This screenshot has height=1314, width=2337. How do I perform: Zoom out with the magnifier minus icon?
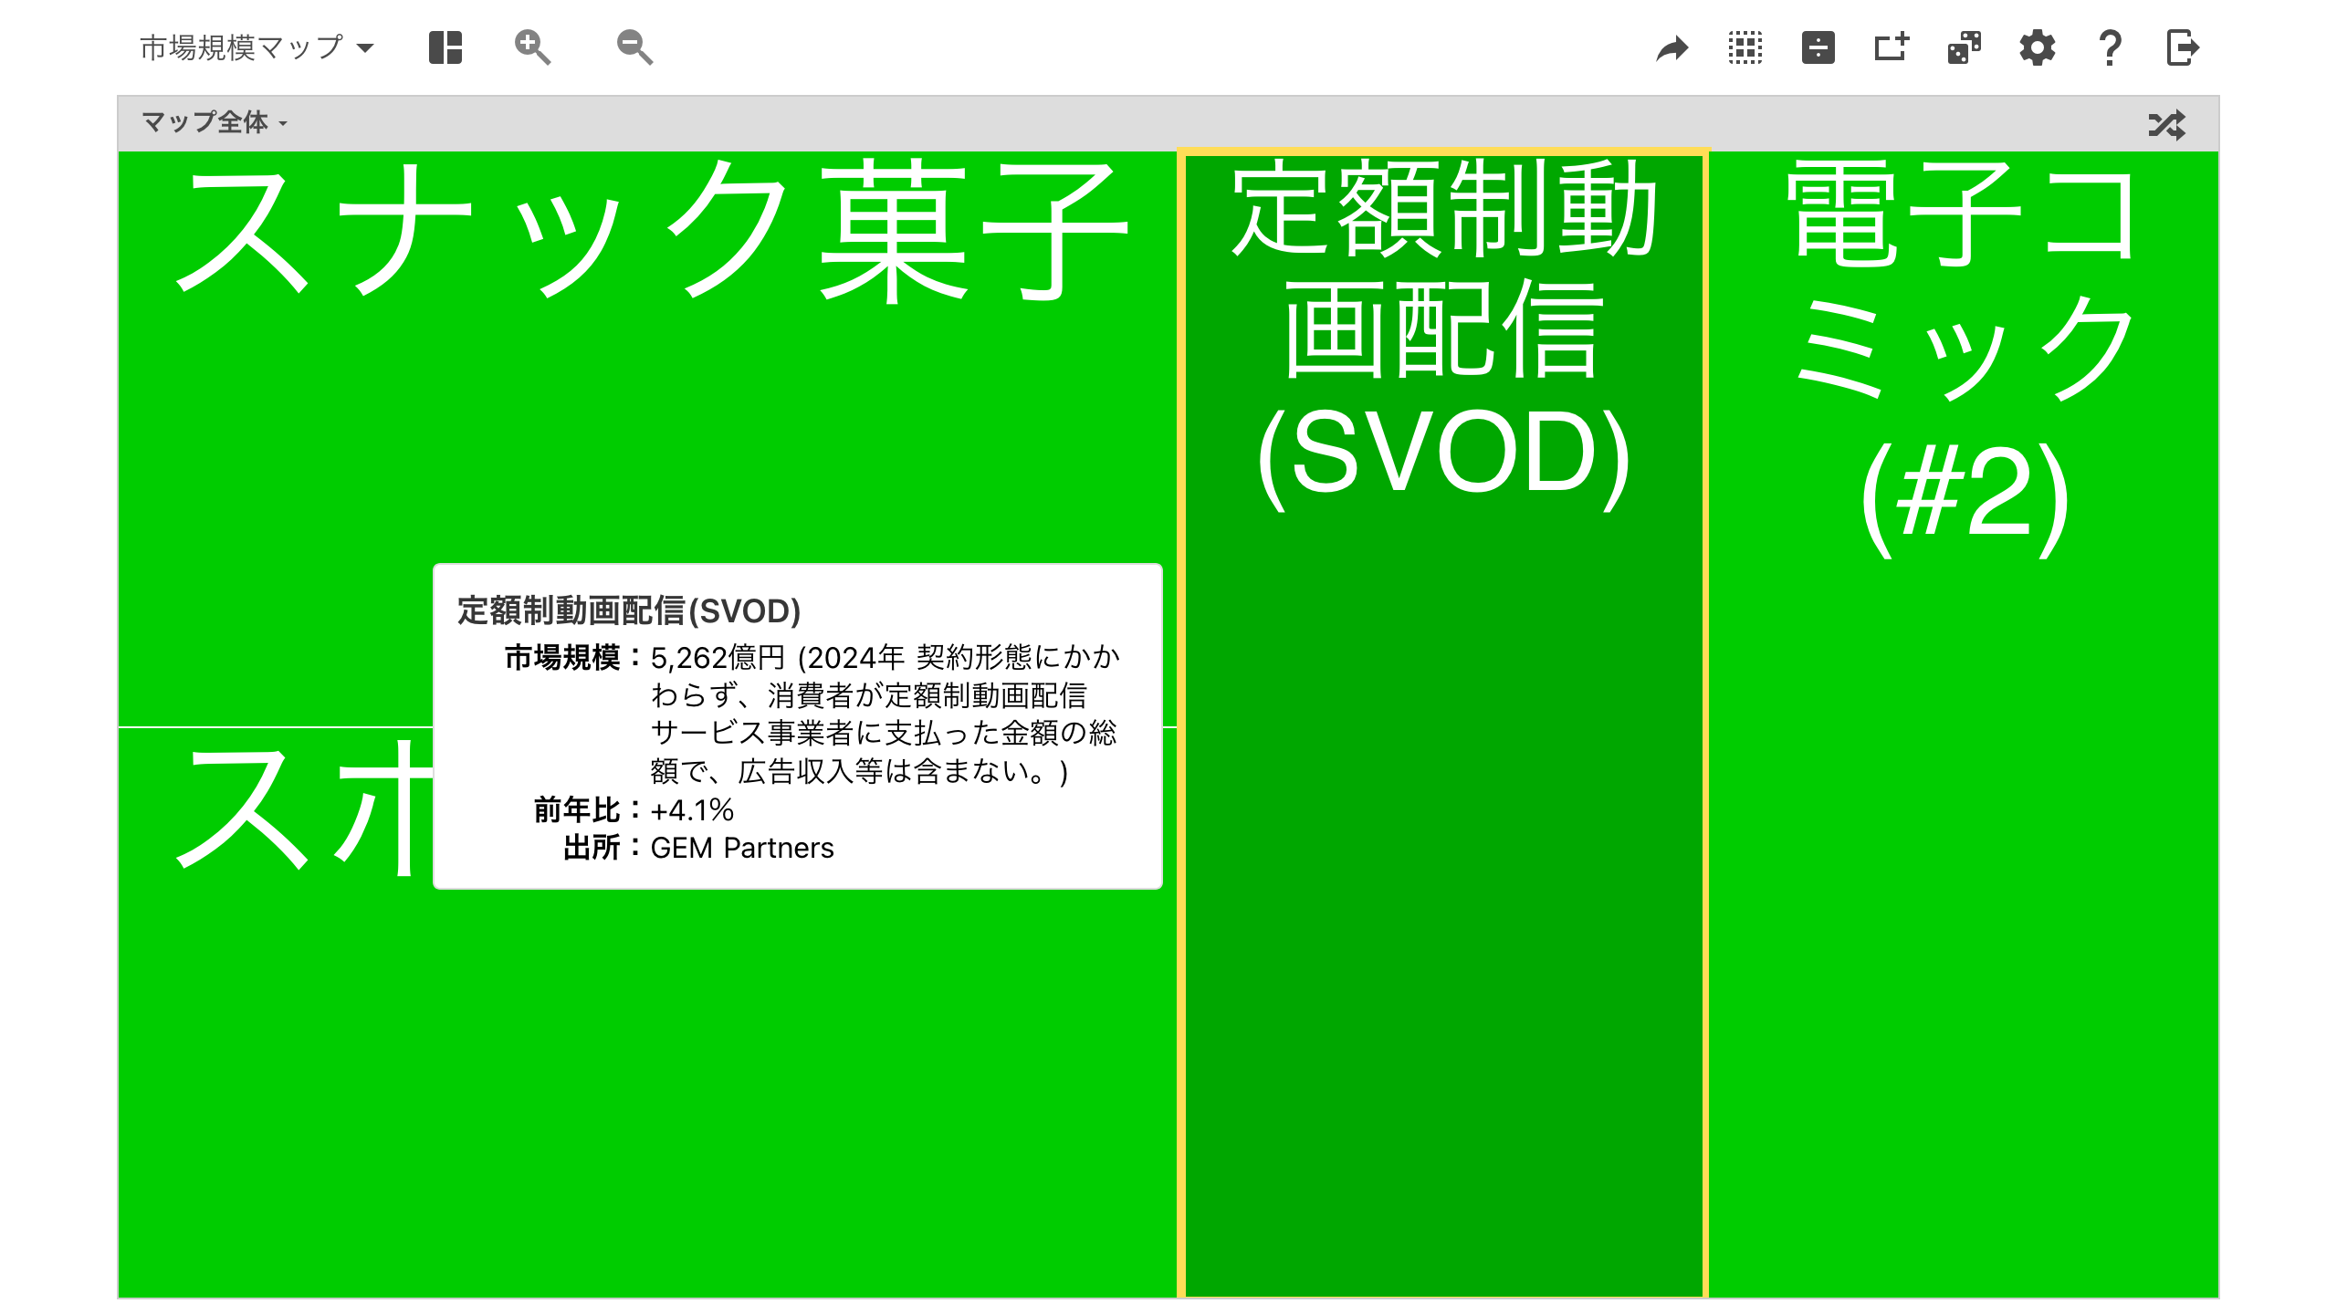[x=634, y=47]
